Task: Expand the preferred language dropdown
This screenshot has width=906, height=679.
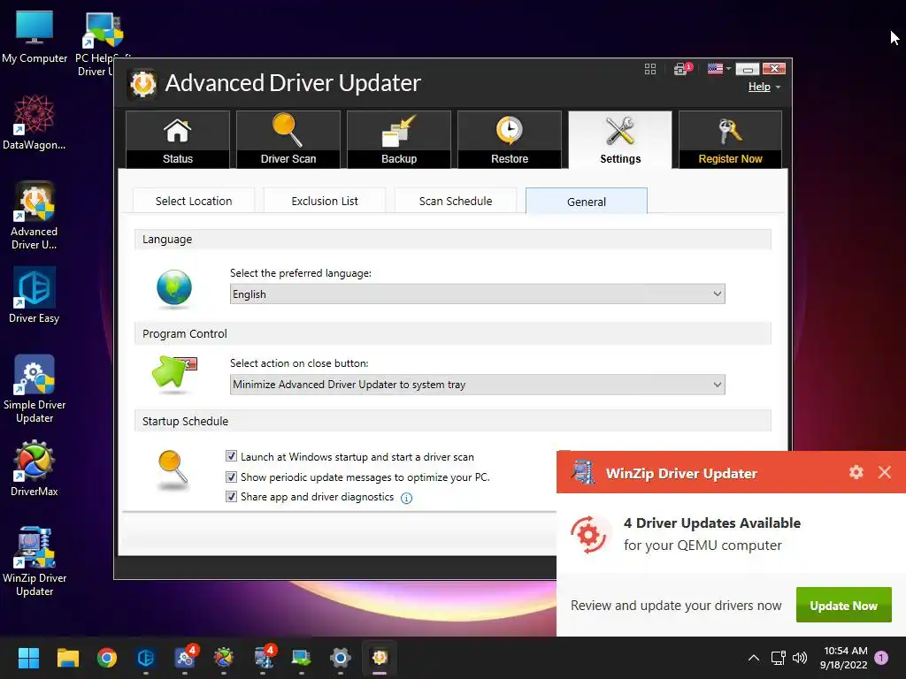Action: (x=477, y=294)
